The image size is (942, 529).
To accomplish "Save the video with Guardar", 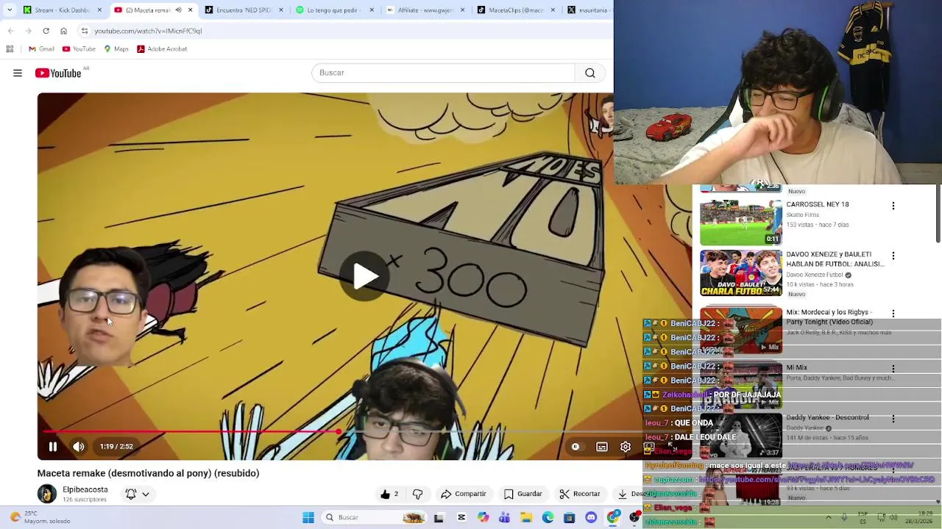I will pos(523,494).
